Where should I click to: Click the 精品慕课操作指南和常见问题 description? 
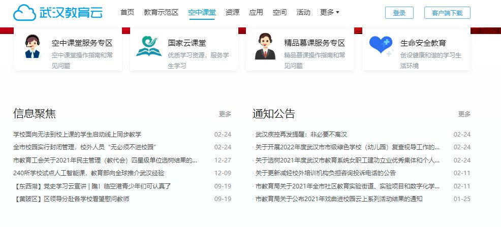point(315,60)
